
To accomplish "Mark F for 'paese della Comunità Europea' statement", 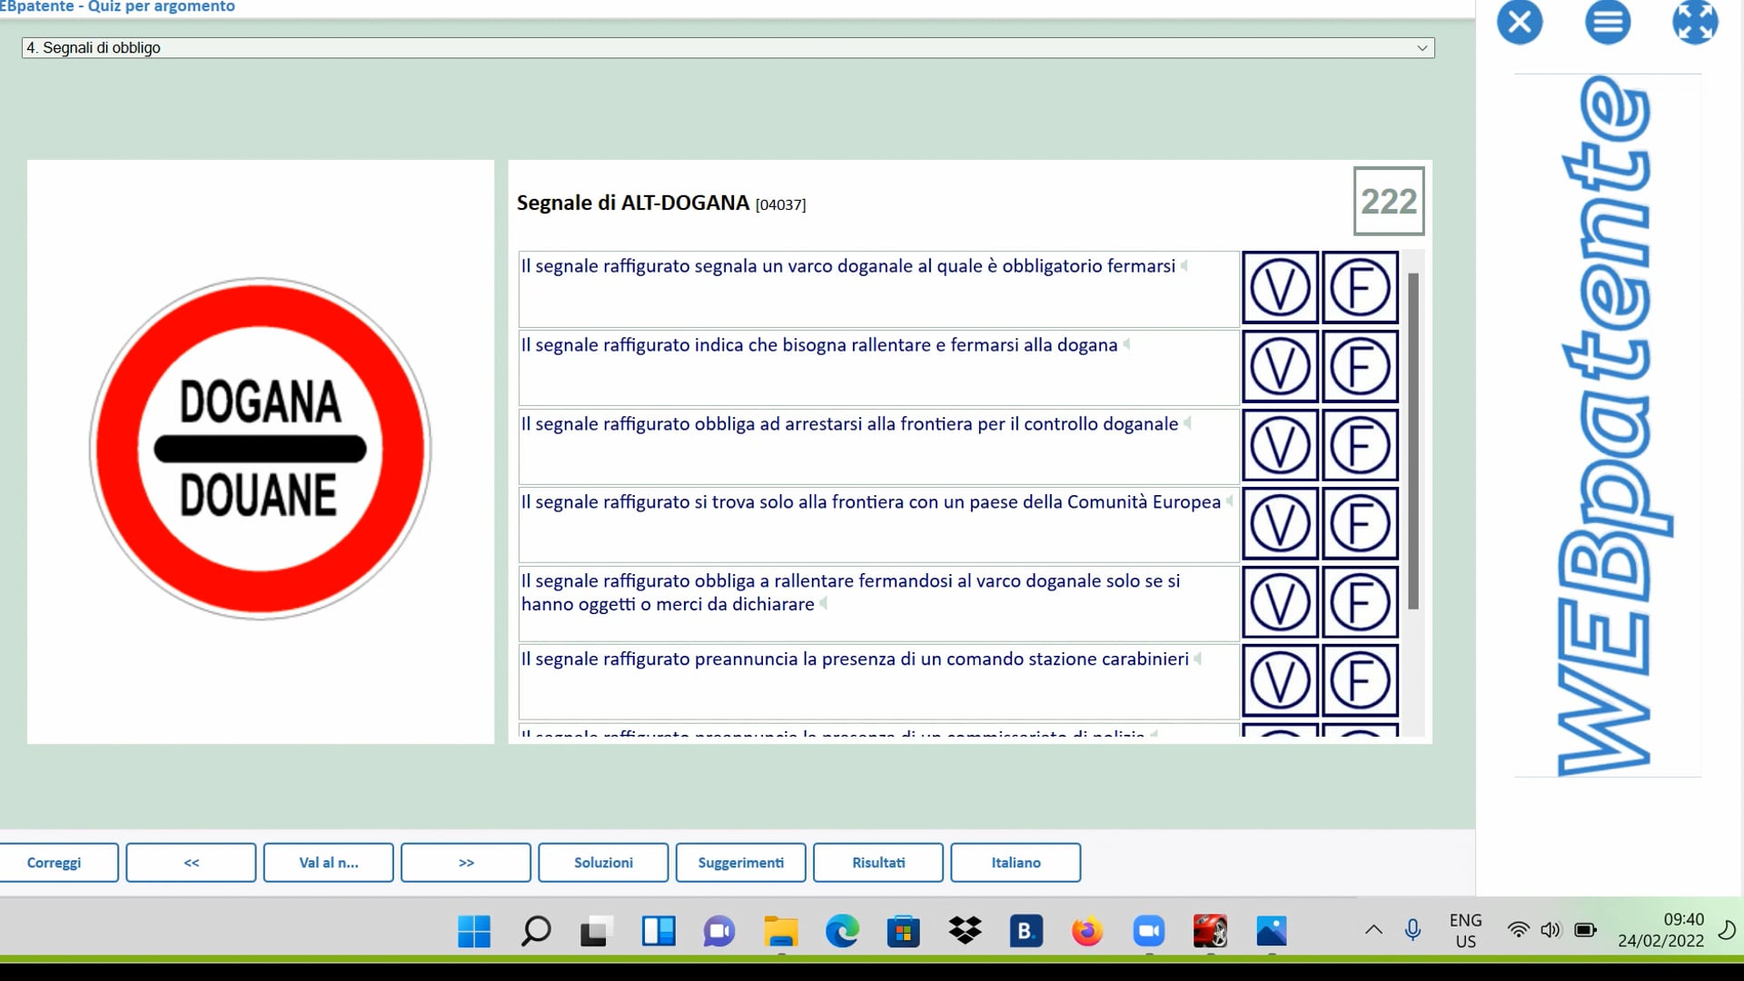I will 1360,524.
